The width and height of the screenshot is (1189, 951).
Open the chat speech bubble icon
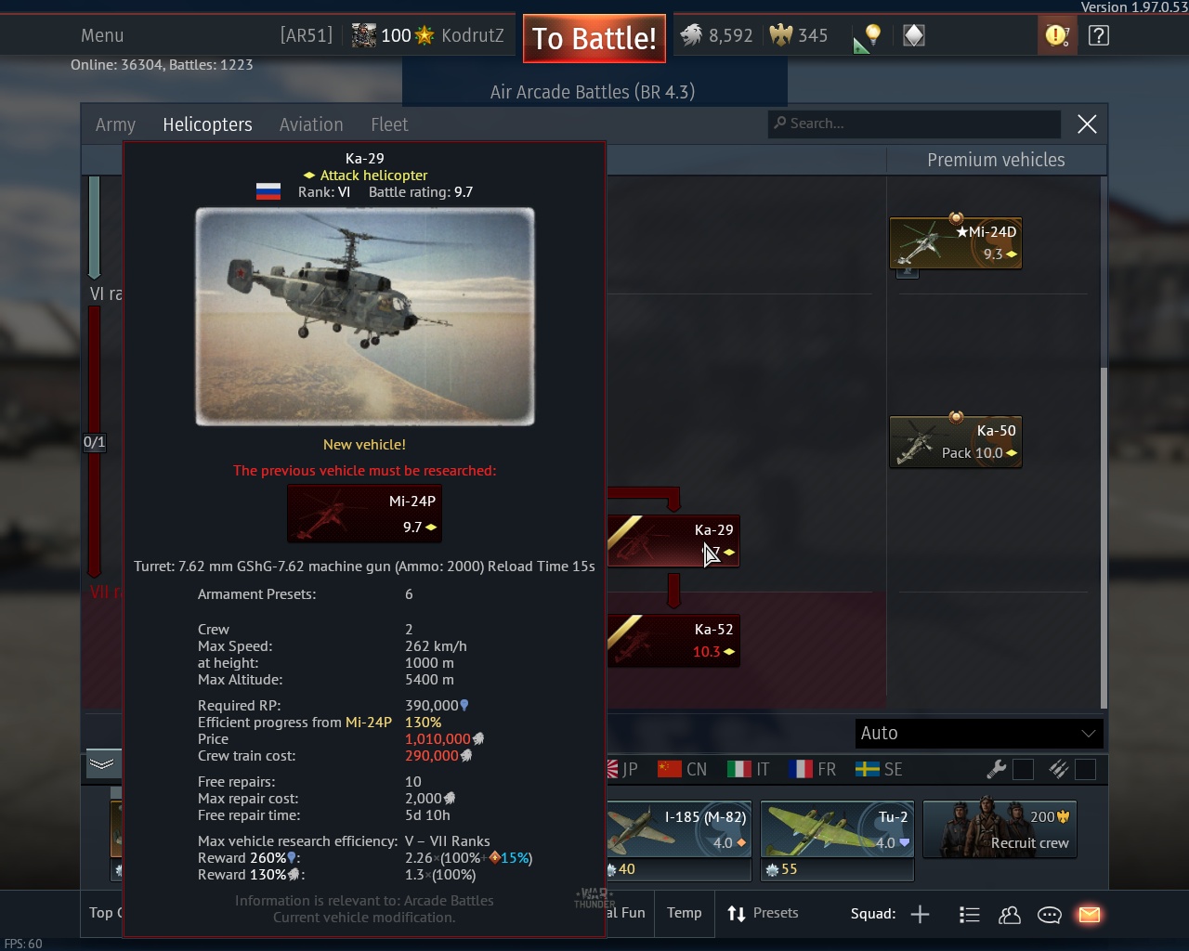1050,915
